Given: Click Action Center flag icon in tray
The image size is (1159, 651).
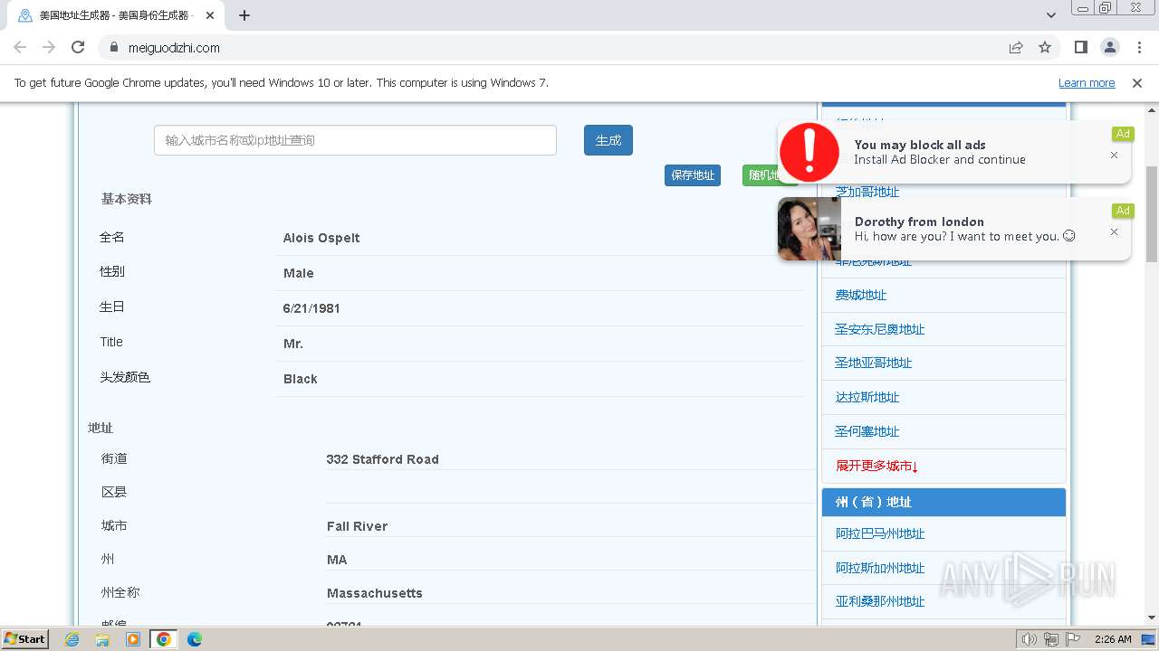Looking at the screenshot, I should tap(1073, 639).
